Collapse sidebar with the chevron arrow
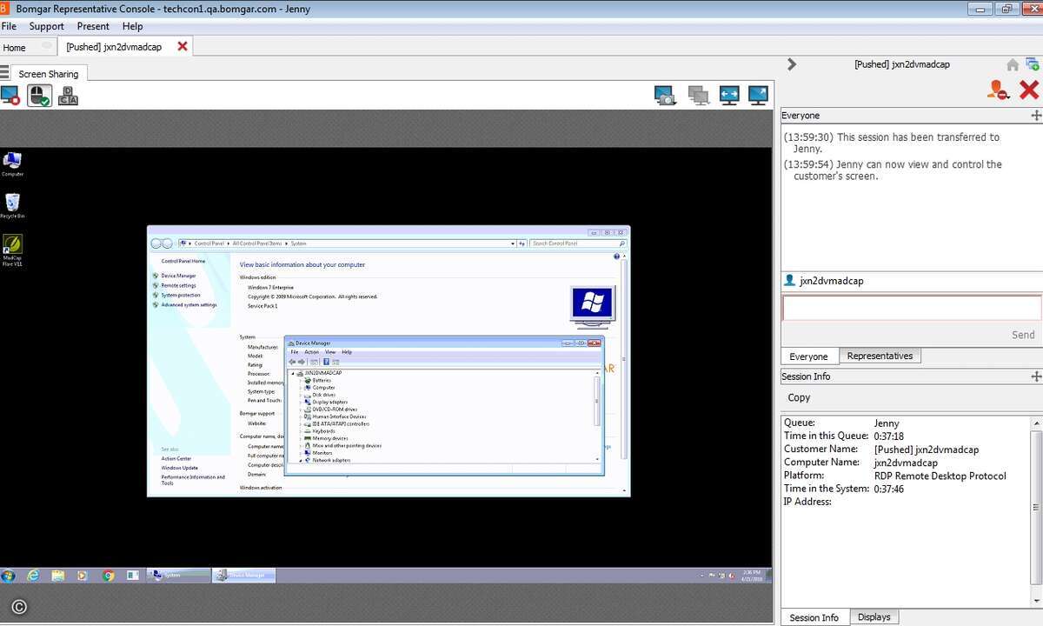Image resolution: width=1043 pixels, height=626 pixels. tap(792, 64)
